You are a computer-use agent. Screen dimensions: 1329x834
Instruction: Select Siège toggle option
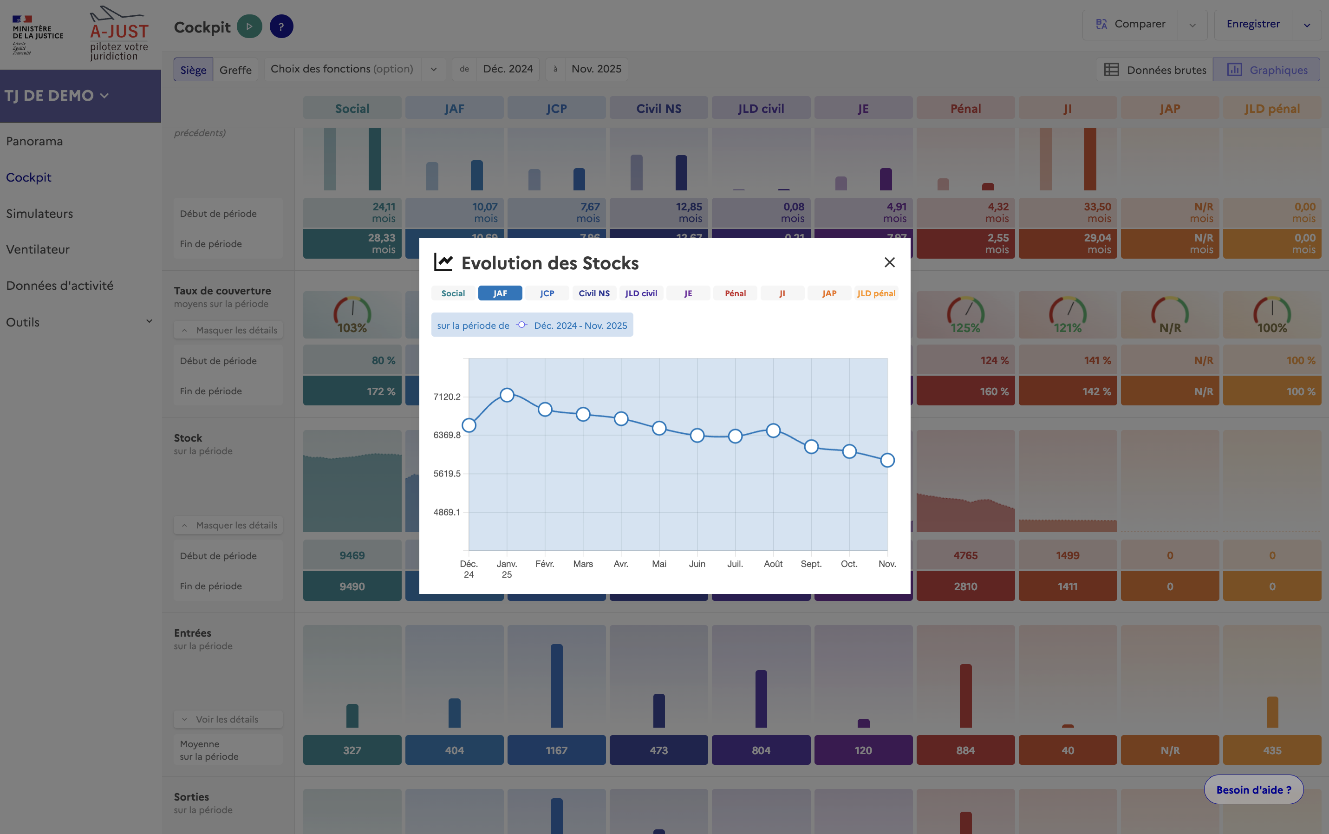(193, 70)
